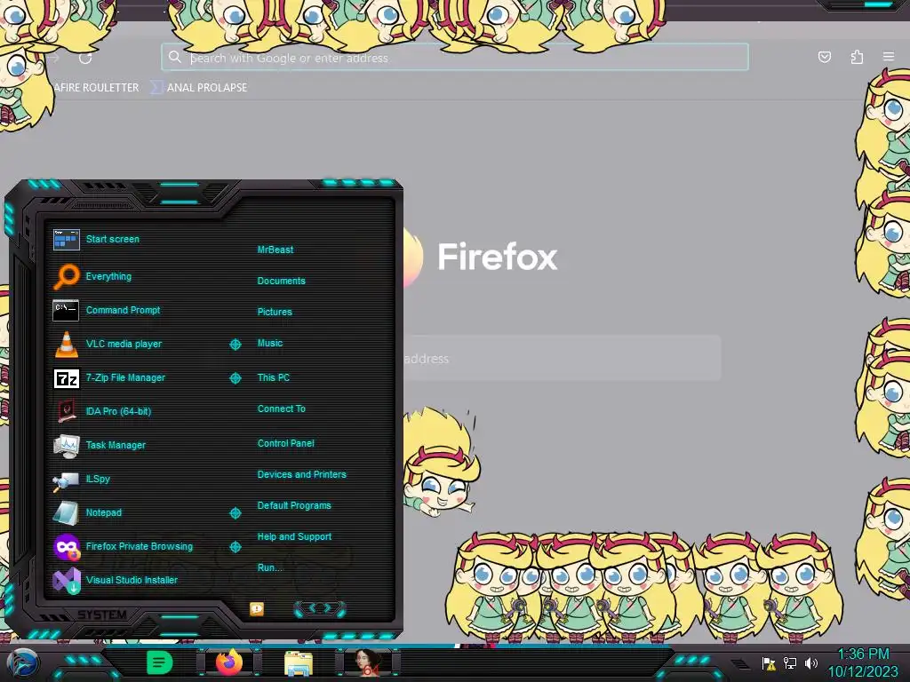This screenshot has height=682, width=910.
Task: Reload the page in Firefox
Action: pyautogui.click(x=85, y=58)
